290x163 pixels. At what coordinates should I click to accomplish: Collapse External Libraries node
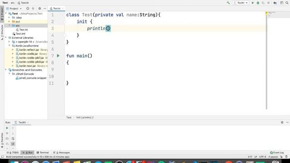pyautogui.click(x=6, y=38)
